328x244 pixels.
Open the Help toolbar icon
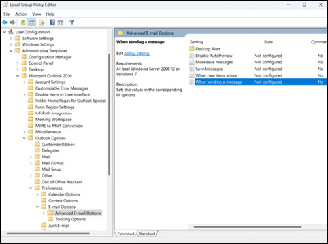tap(52, 22)
